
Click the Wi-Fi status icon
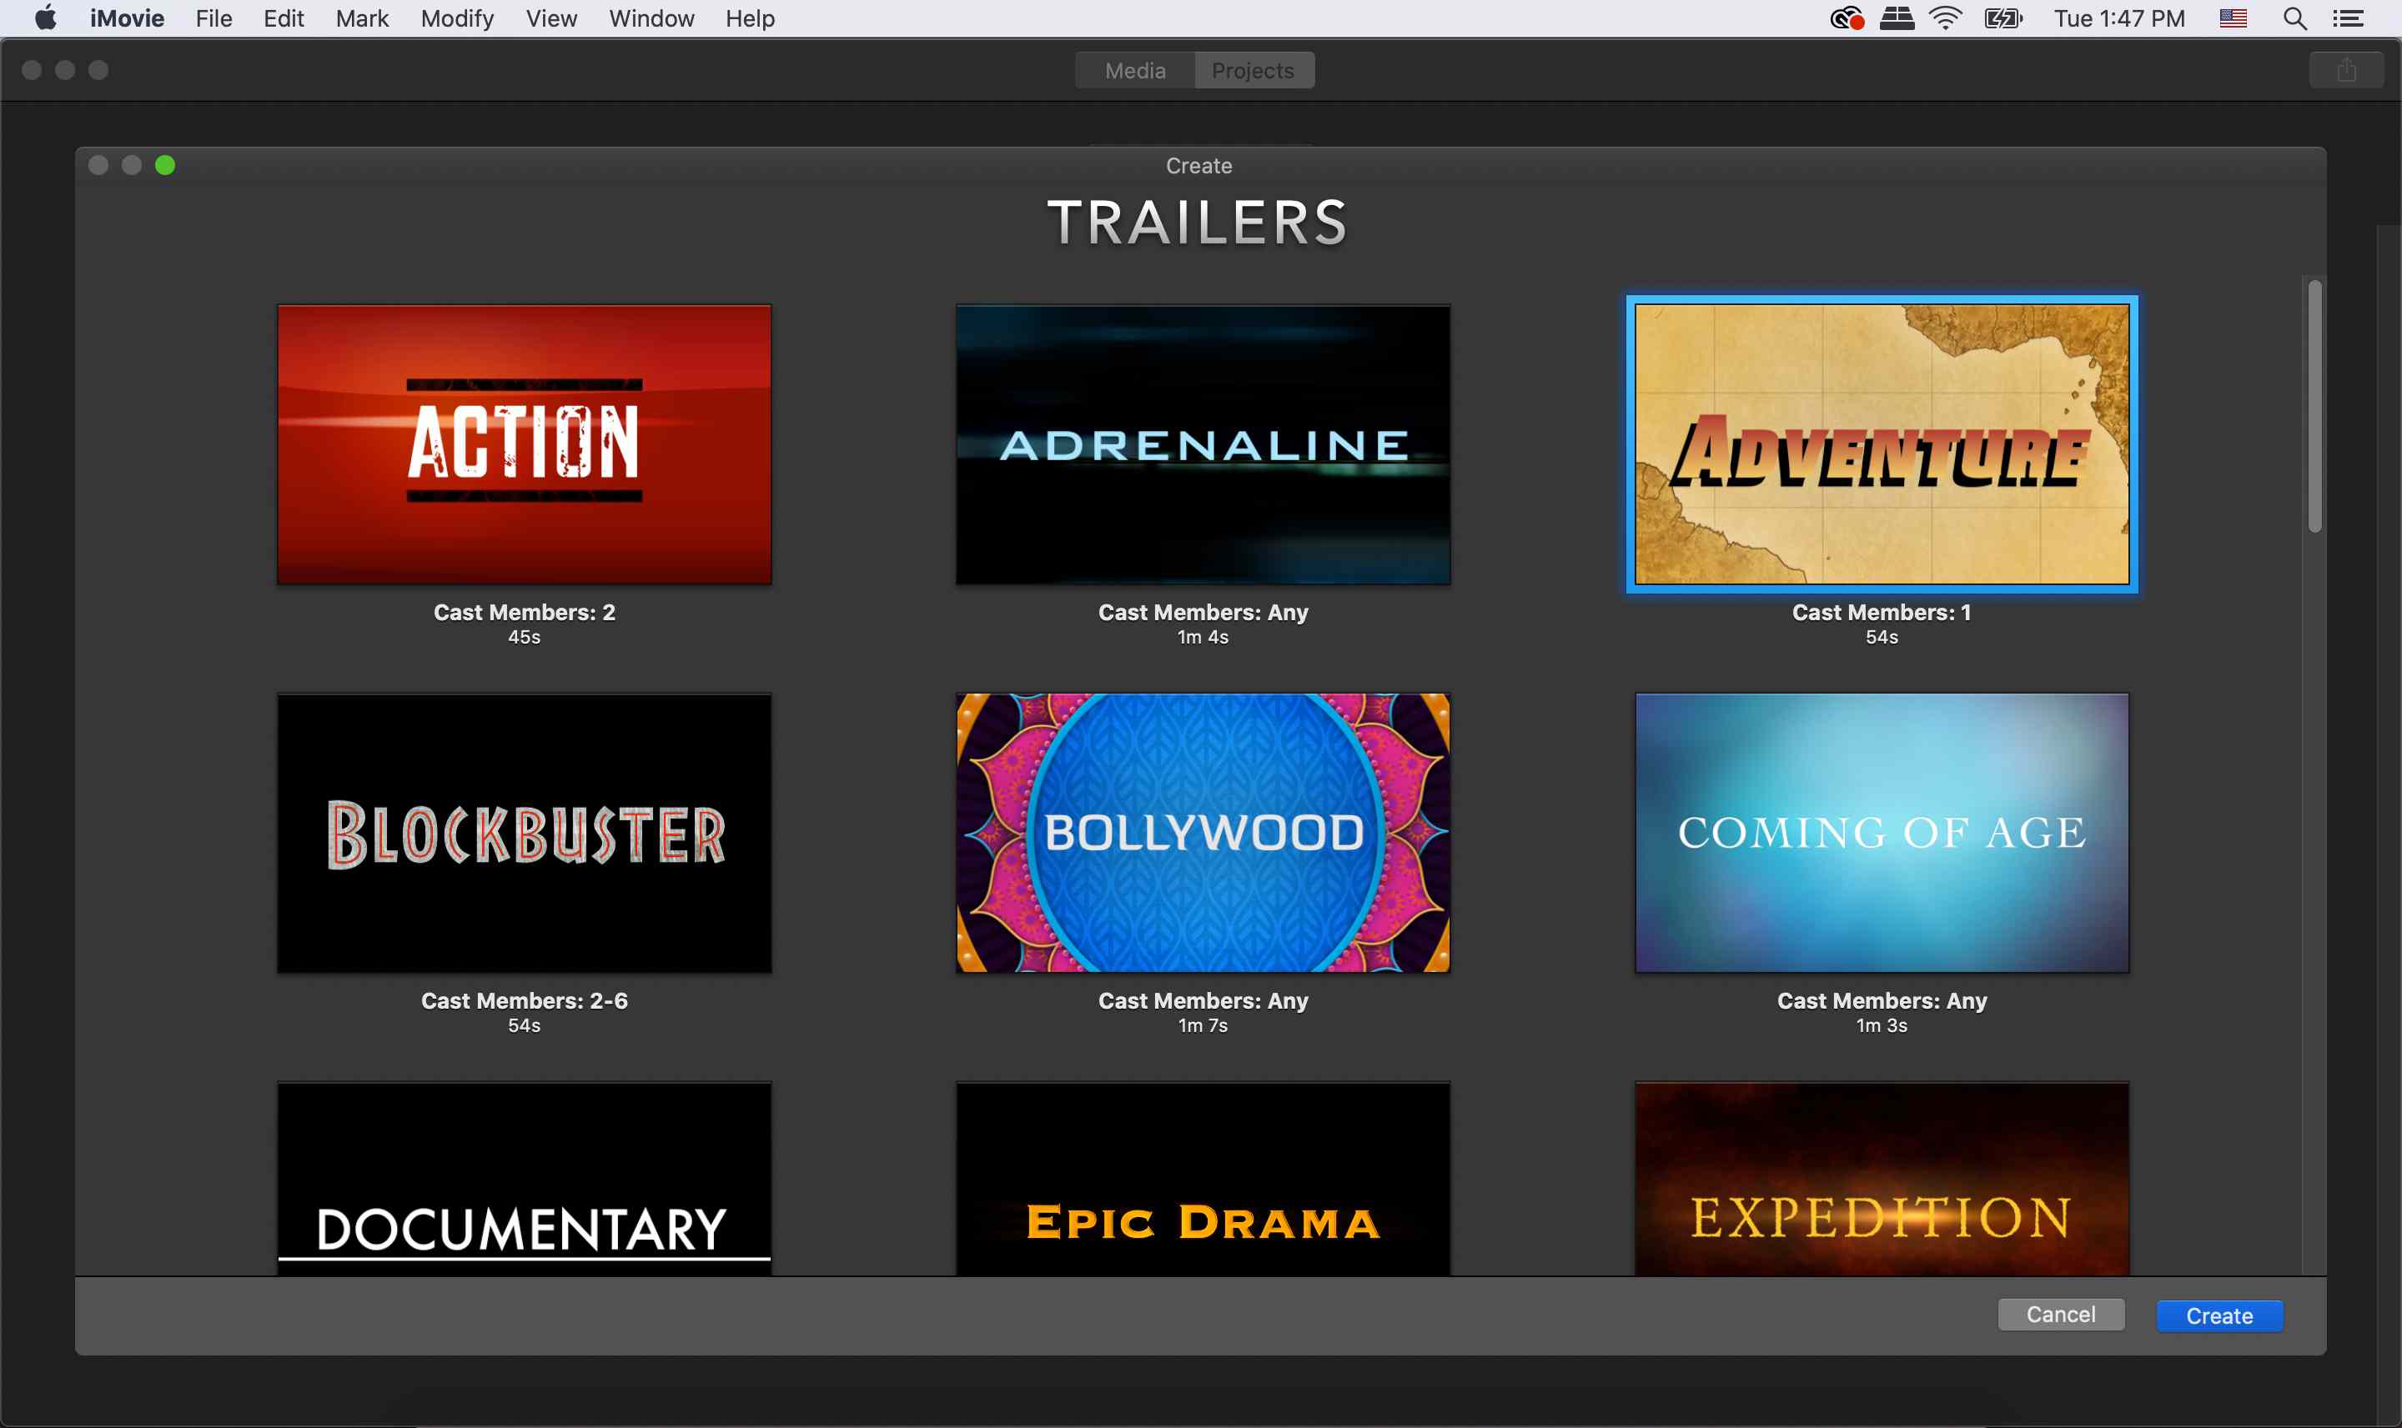[x=1946, y=18]
